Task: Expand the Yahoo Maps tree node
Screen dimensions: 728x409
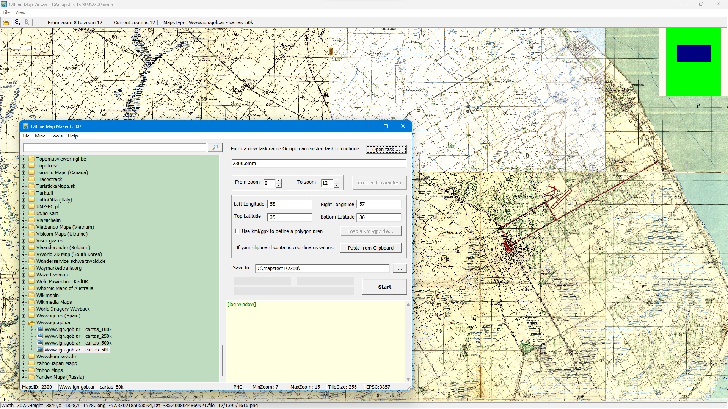Action: (24, 370)
